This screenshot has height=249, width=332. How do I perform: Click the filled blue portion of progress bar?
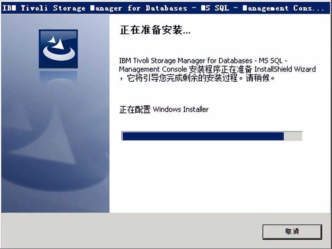point(203,136)
